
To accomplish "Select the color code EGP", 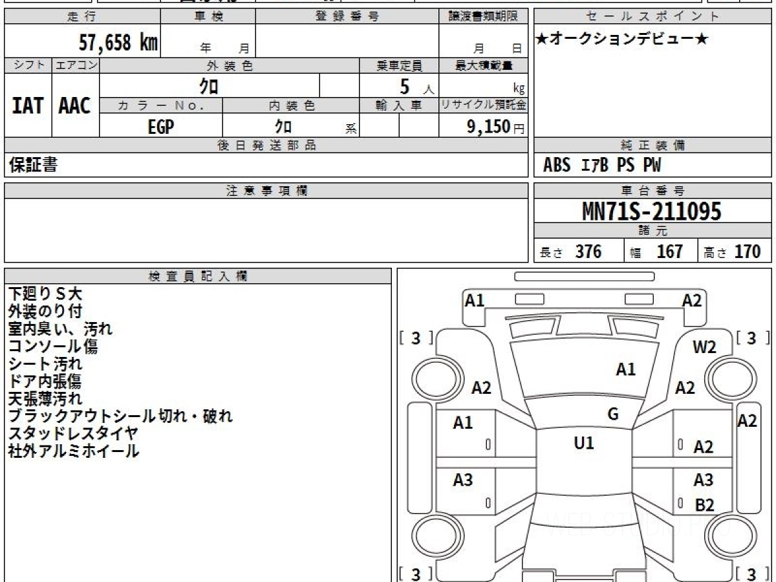I will click(161, 127).
